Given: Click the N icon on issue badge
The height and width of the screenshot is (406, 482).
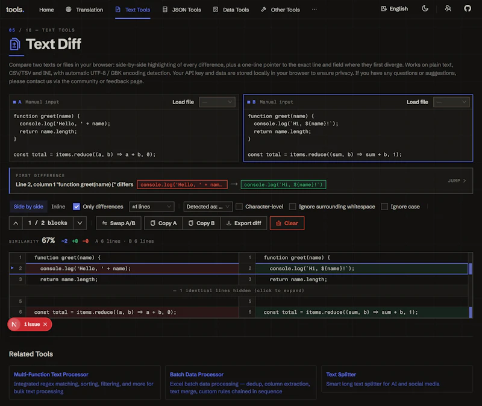Looking at the screenshot, I should point(14,324).
